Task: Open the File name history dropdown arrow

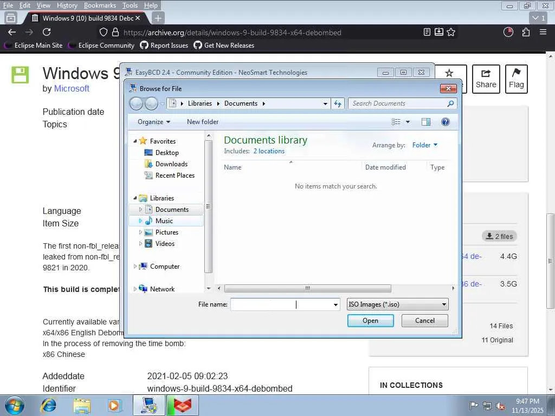Action: tap(335, 304)
